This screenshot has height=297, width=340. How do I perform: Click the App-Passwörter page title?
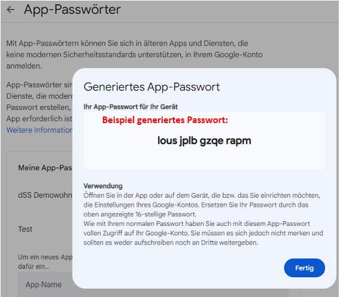tap(72, 10)
